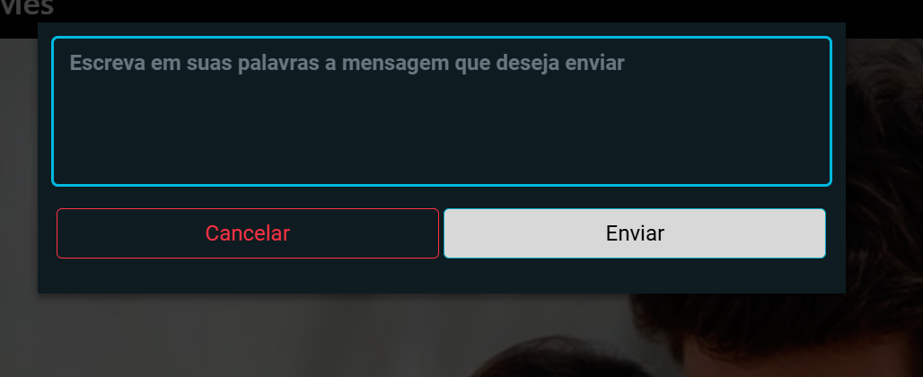
Task: Place cursor after the word 'enviar' in placeholder
Action: point(625,63)
